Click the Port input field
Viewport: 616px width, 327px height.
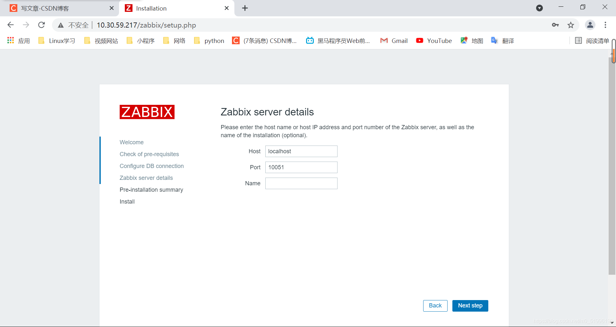301,167
